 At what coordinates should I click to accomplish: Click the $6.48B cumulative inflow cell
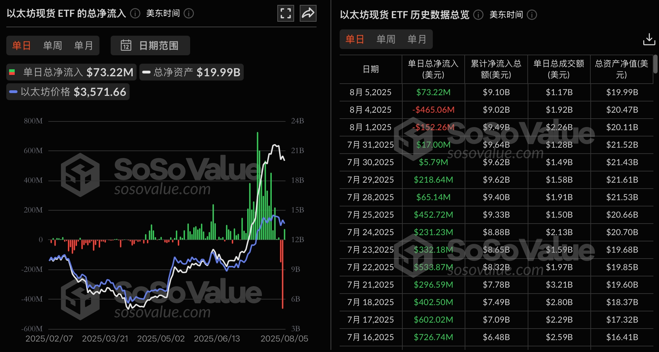496,337
